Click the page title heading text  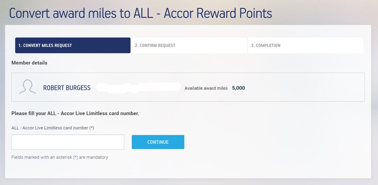[140, 14]
